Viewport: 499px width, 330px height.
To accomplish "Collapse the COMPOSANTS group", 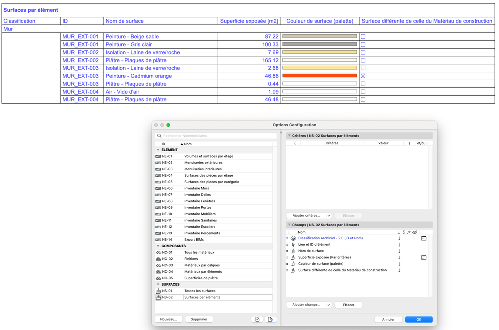I will 158,246.
